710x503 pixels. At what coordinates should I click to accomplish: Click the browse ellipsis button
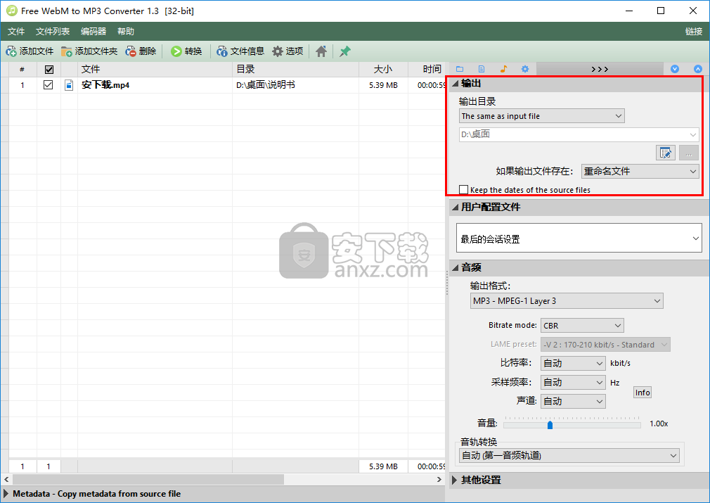[x=689, y=153]
